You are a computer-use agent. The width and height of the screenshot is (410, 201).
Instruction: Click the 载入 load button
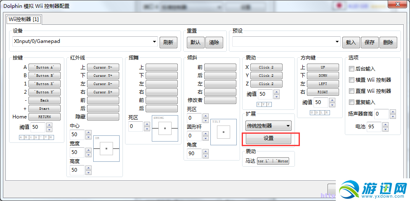click(351, 43)
